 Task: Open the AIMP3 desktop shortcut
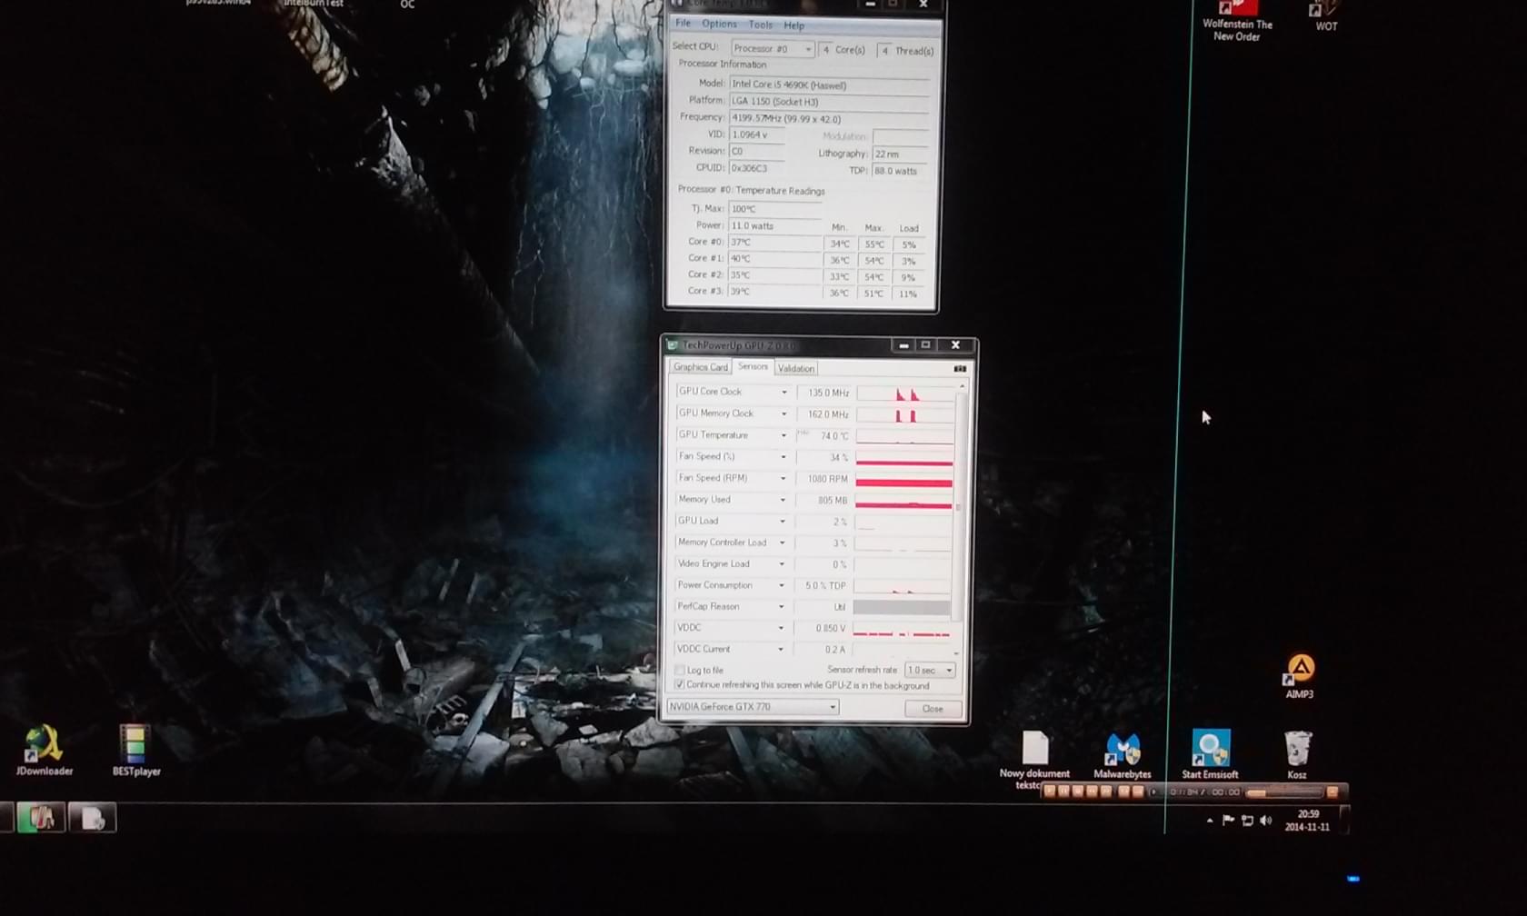pos(1300,675)
